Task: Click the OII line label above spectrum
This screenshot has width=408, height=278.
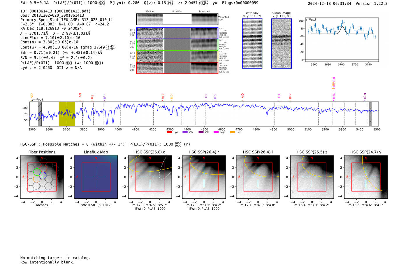Action: pos(279,97)
